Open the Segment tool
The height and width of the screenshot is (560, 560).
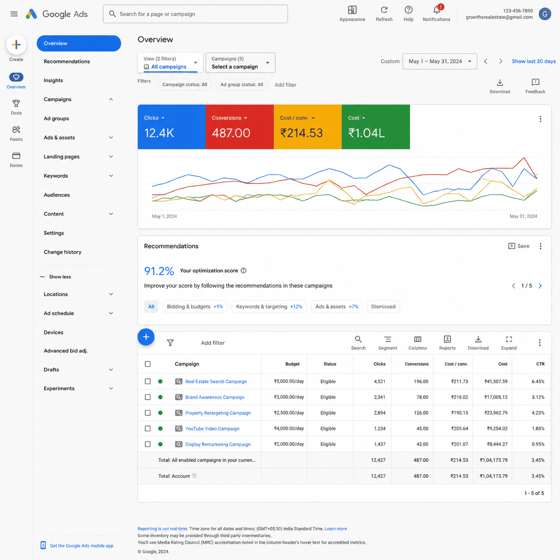pos(388,343)
